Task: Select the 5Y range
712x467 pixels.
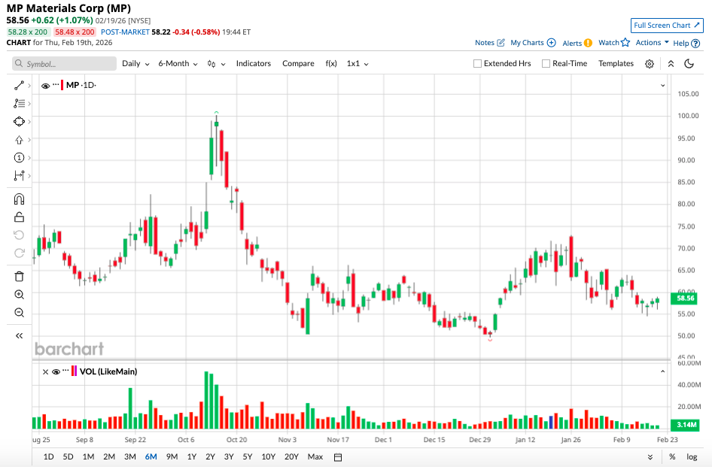Action: (247, 456)
